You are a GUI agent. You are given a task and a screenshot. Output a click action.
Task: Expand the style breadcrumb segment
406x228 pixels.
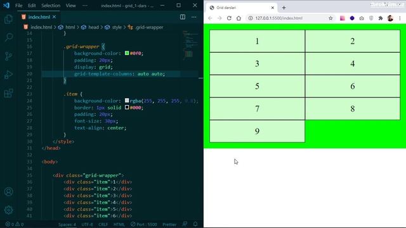point(117,27)
